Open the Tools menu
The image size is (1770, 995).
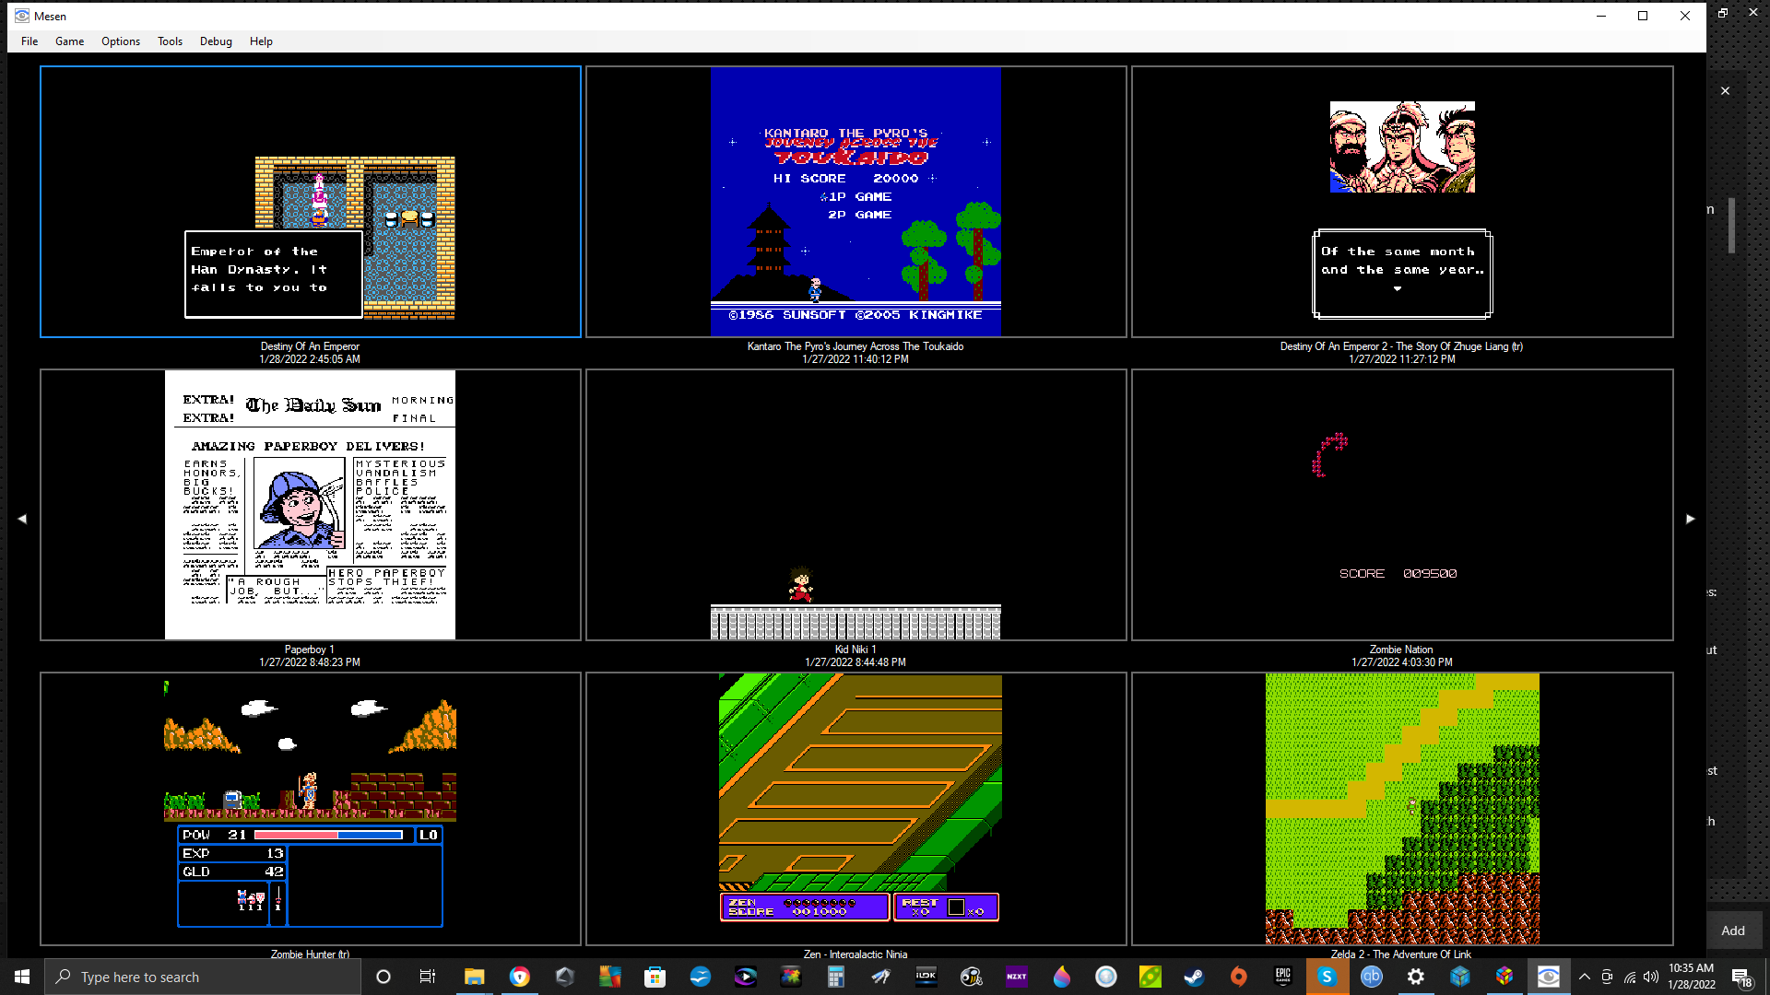click(170, 41)
